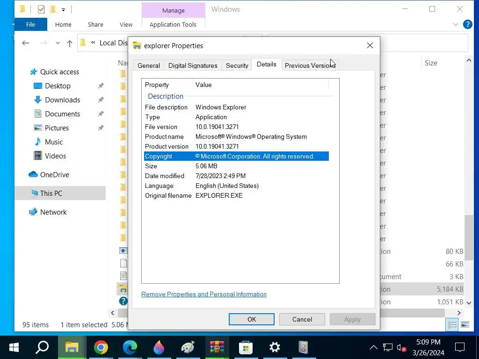
Task: Select the Copyright property row
Action: click(236, 156)
